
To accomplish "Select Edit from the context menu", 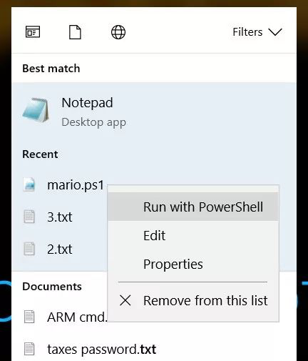I will 192,235.
